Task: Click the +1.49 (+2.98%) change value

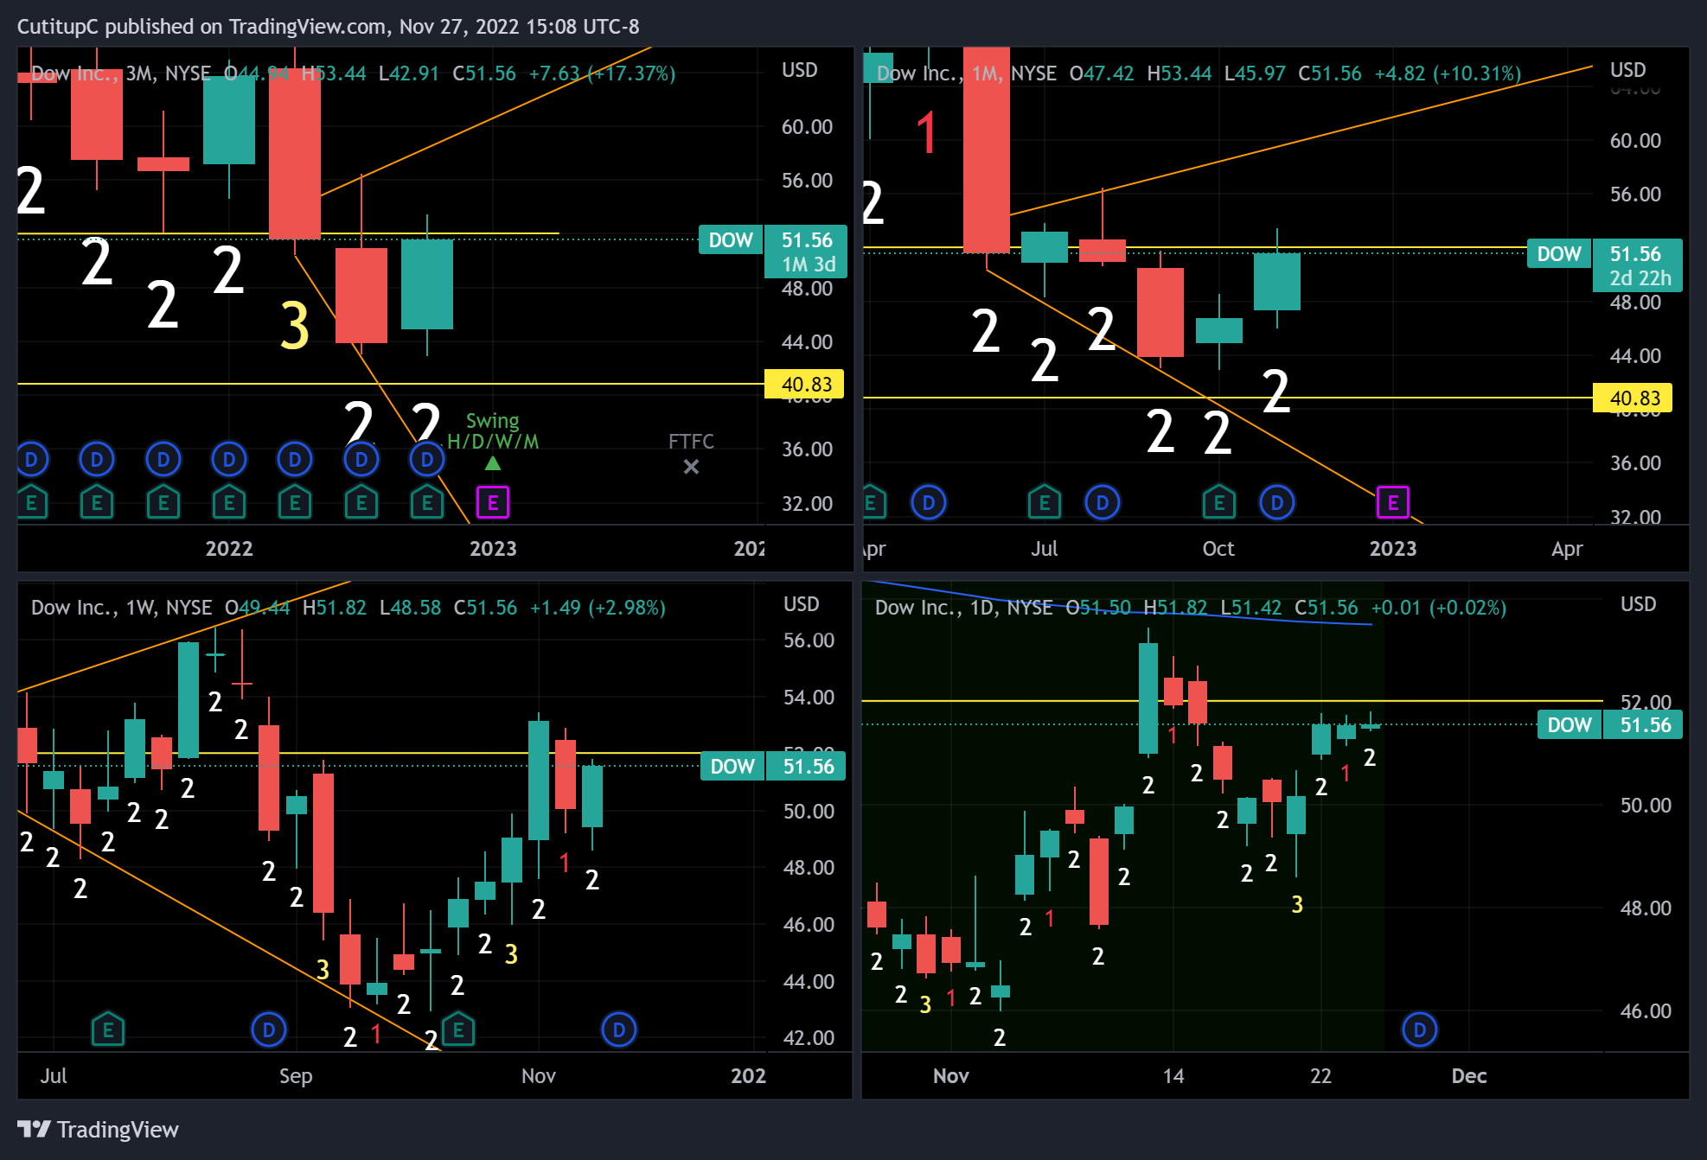Action: coord(598,608)
